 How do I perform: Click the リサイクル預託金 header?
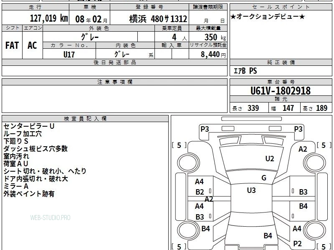click(208, 45)
